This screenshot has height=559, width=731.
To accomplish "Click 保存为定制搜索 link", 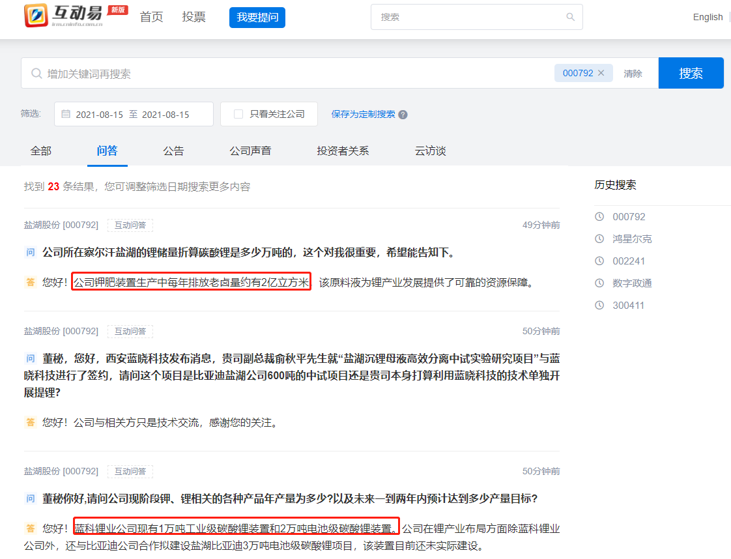I will click(363, 114).
